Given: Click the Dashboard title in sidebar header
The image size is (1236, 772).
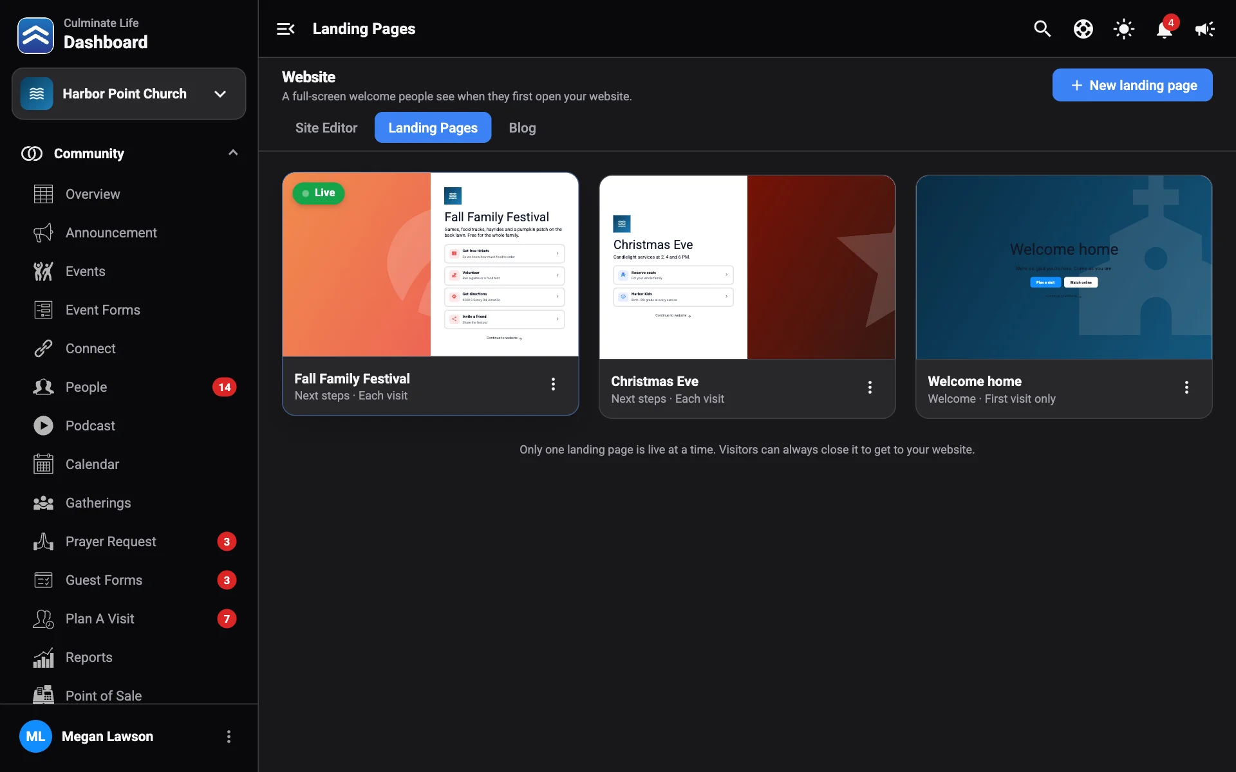Looking at the screenshot, I should (106, 42).
